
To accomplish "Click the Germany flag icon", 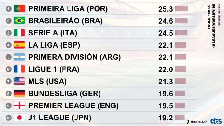I will point(19,94).
